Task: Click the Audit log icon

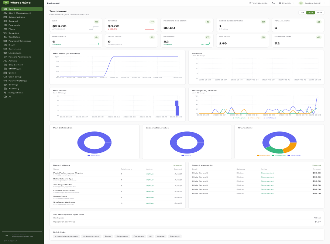Action: click(5, 89)
